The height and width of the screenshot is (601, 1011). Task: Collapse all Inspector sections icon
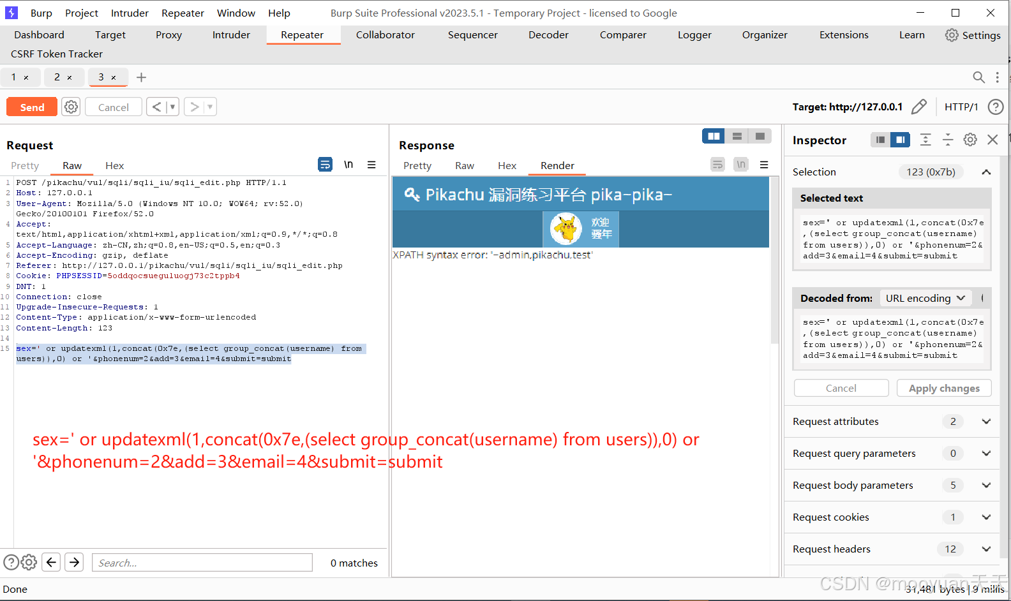[x=948, y=140]
